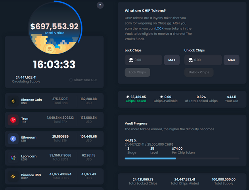Click the 62,961.15 USD value
The width and height of the screenshot is (249, 190).
[88, 156]
